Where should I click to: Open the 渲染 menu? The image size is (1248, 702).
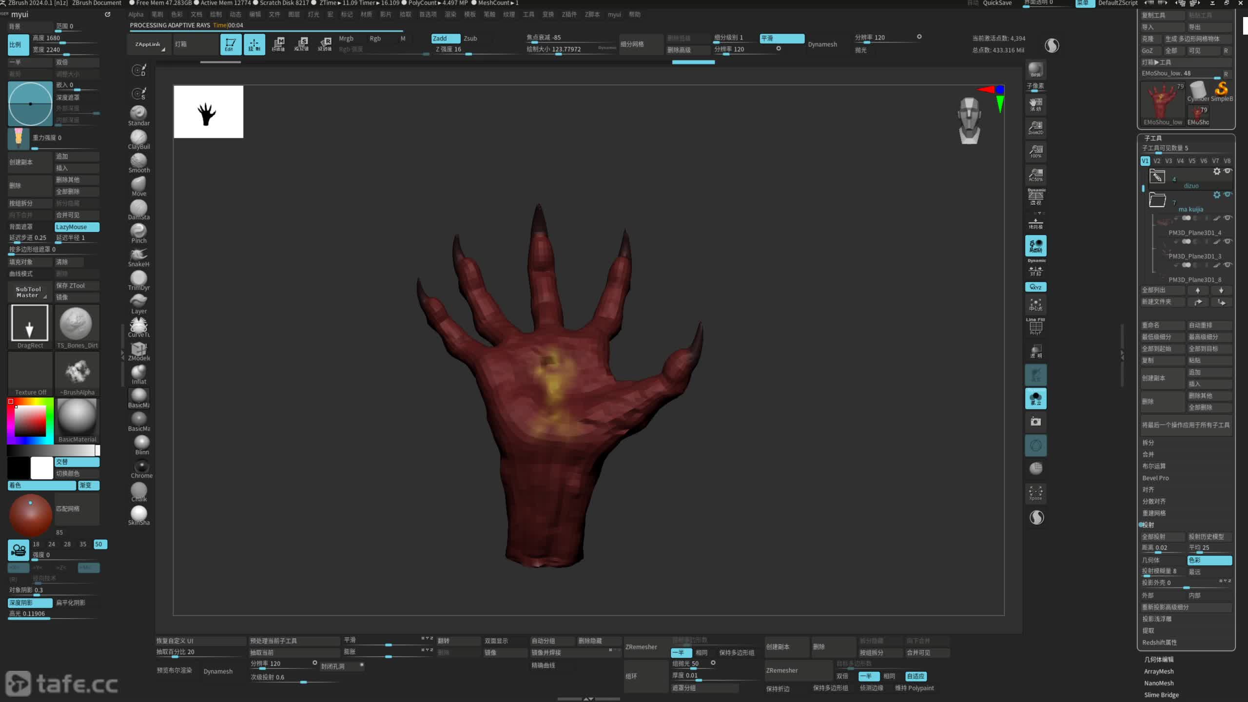pyautogui.click(x=450, y=15)
